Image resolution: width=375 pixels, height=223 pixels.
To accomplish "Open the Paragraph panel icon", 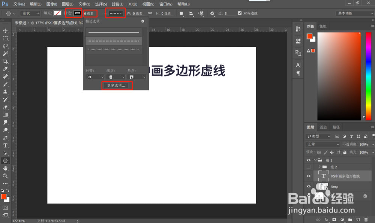I will click(x=297, y=73).
